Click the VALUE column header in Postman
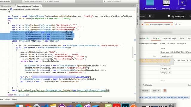191x107 pixels. [163, 48]
